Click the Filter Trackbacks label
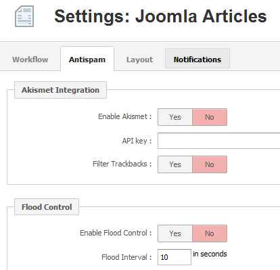Image resolution: width=280 pixels, height=270 pixels. (122, 164)
